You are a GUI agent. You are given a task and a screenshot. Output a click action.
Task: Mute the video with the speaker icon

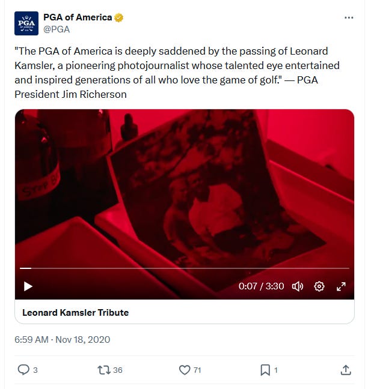[298, 286]
